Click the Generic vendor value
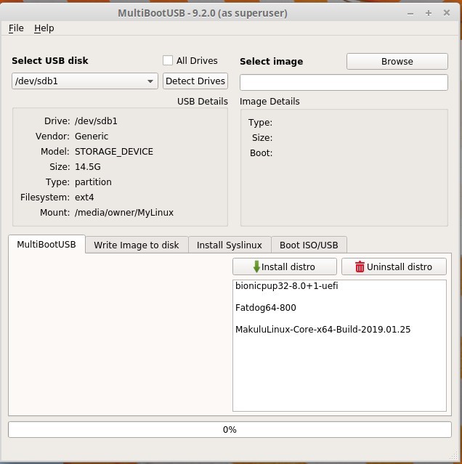The image size is (462, 464). pyautogui.click(x=92, y=136)
